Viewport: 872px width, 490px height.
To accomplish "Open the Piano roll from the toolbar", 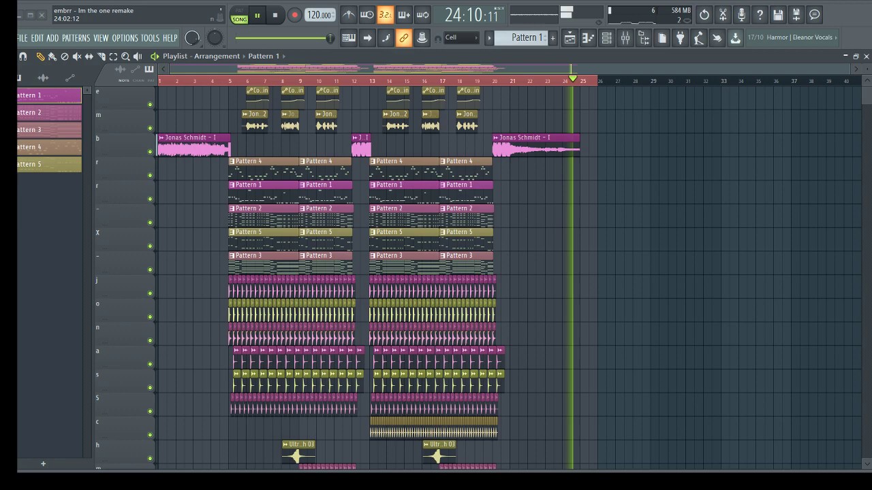I will click(588, 38).
